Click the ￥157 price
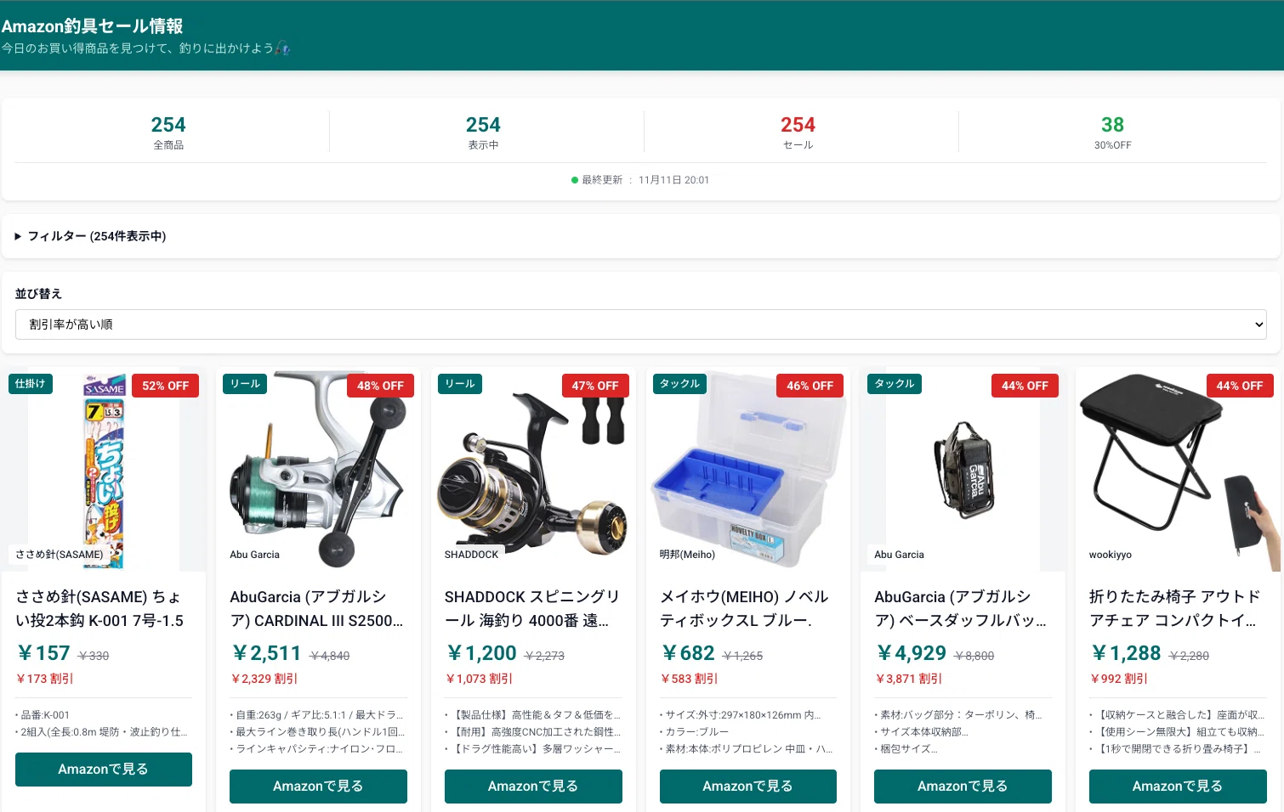This screenshot has height=812, width=1284. pos(43,653)
